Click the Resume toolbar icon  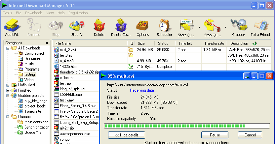point(34,27)
